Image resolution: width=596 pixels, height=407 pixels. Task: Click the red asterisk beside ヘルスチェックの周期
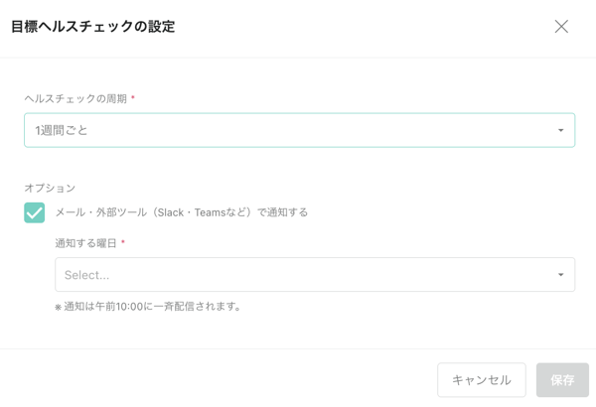(x=133, y=99)
